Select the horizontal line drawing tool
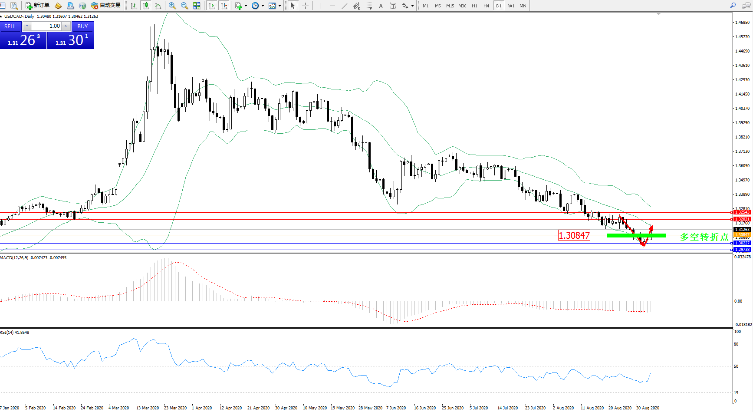This screenshot has height=412, width=753. point(332,6)
